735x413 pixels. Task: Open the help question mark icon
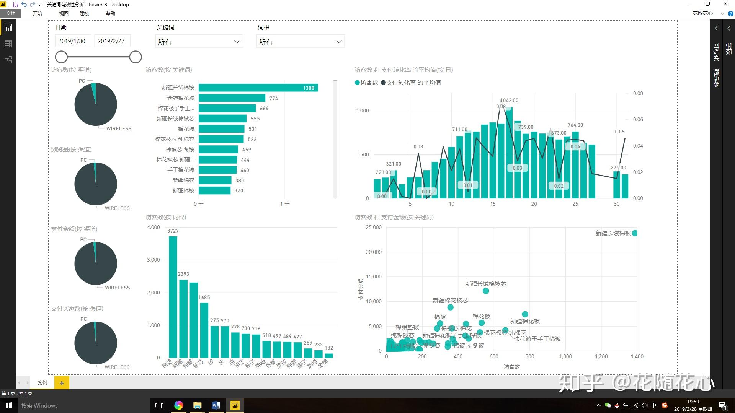click(730, 14)
